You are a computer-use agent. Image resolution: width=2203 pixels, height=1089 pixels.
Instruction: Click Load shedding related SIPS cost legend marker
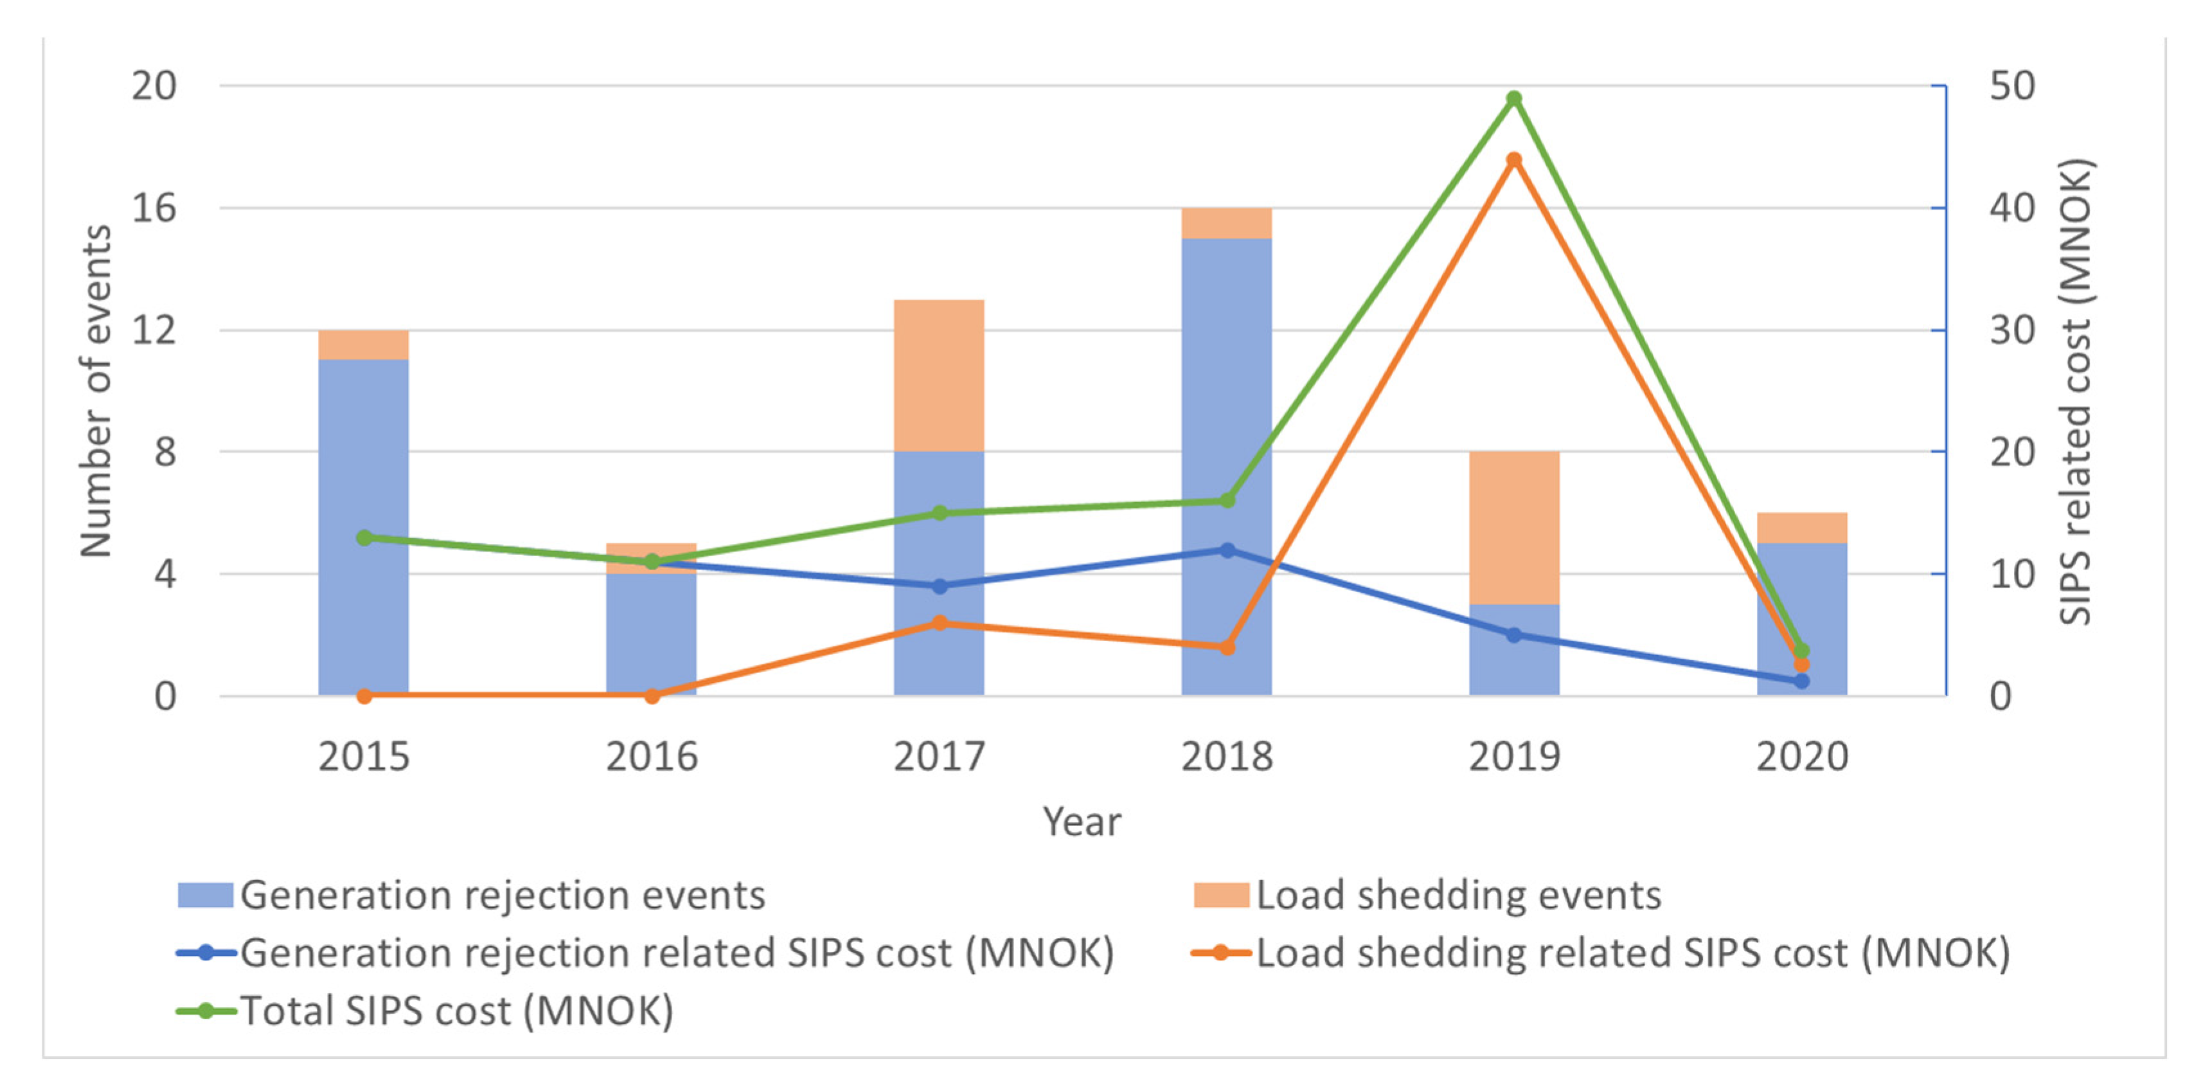(x=1220, y=953)
